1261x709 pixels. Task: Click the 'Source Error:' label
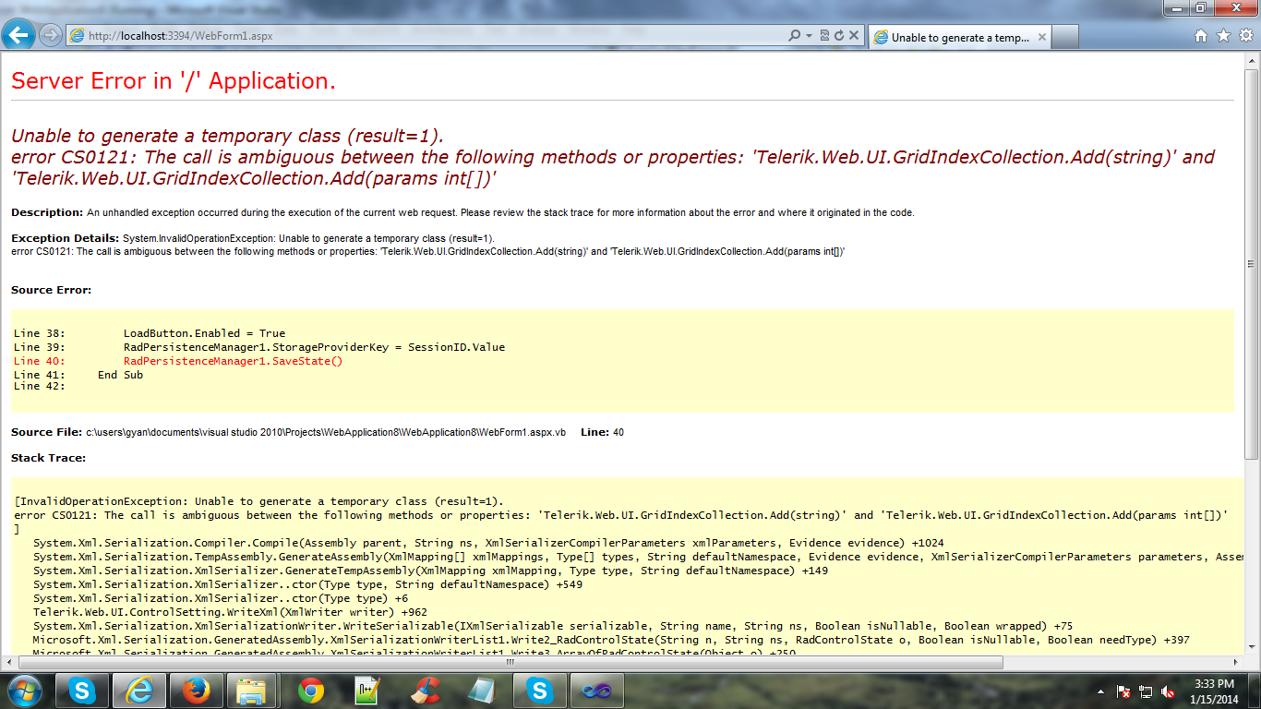(52, 290)
